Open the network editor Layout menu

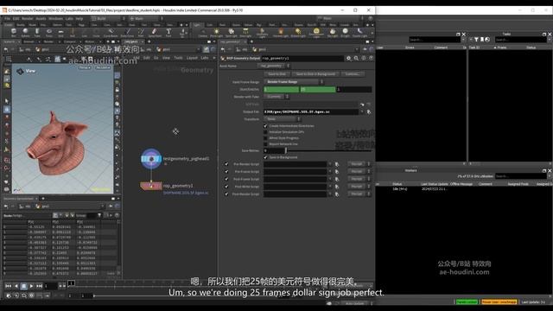pyautogui.click(x=192, y=58)
